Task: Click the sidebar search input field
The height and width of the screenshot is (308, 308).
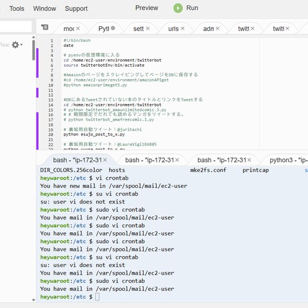Action: pyautogui.click(x=16, y=26)
